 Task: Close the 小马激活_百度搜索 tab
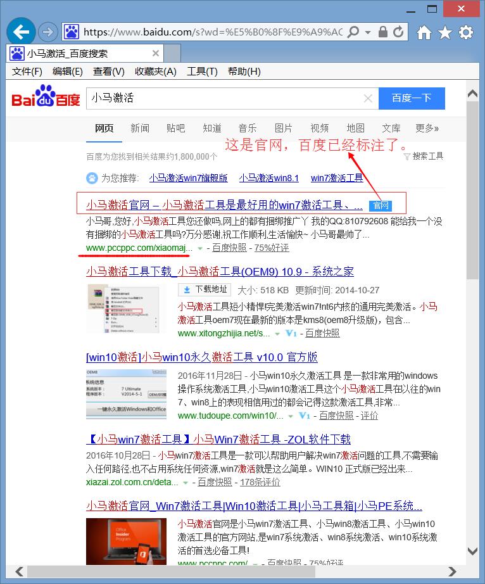[x=156, y=53]
